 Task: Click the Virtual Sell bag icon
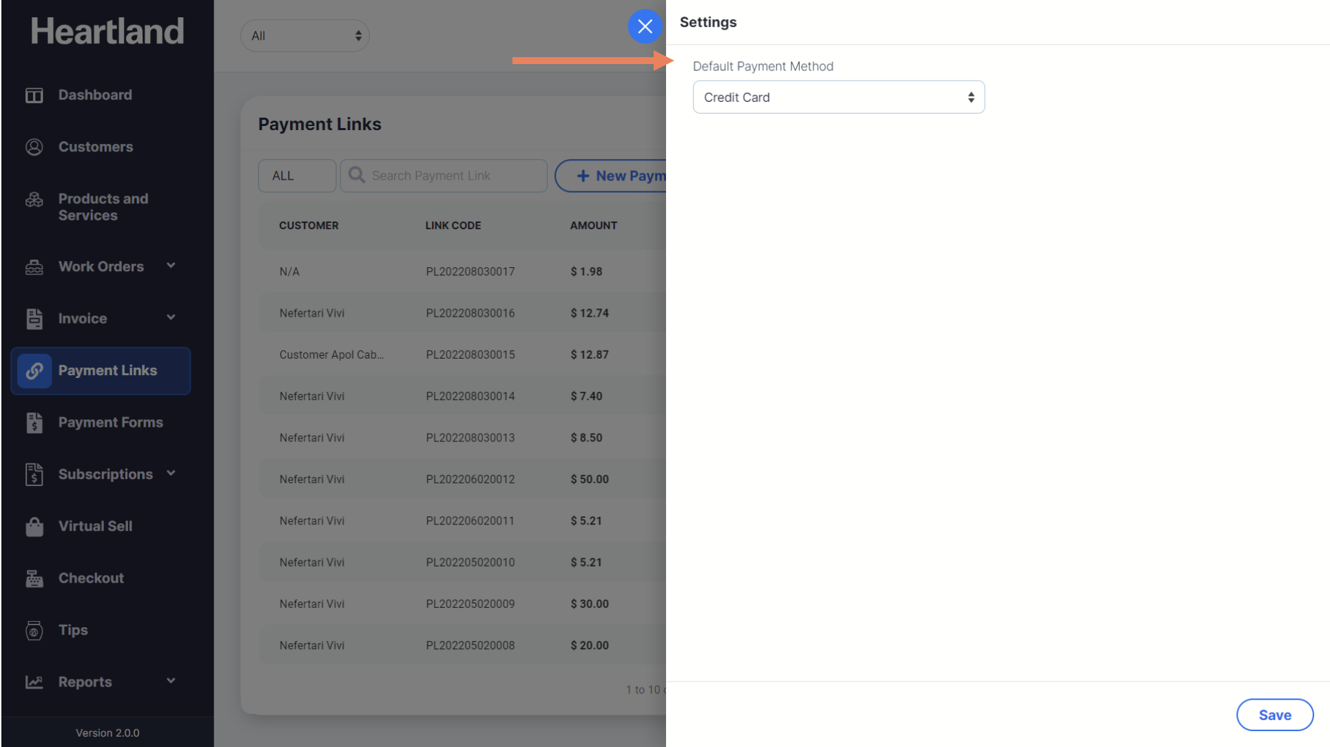click(34, 527)
